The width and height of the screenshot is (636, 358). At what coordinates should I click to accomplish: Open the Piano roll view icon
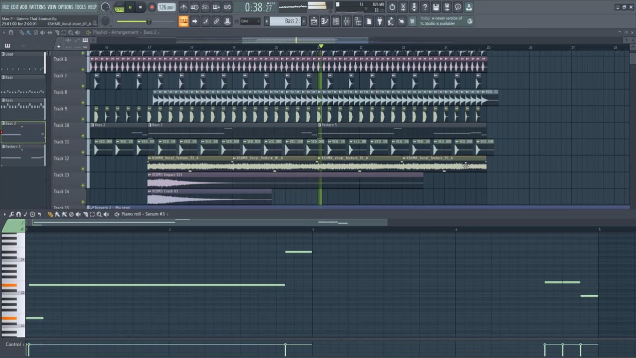(x=325, y=21)
